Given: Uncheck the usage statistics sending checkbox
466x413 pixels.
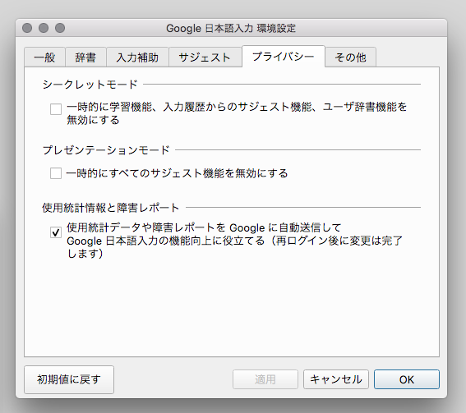Looking at the screenshot, I should click(x=56, y=232).
